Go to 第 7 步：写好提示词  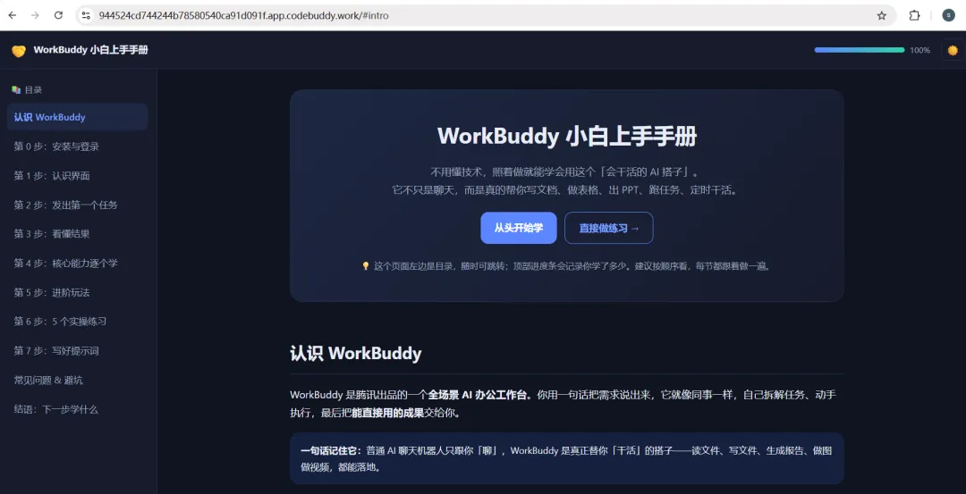[77, 351]
